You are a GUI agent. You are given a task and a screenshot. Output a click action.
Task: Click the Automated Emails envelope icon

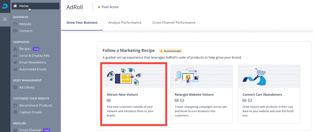[15, 69]
